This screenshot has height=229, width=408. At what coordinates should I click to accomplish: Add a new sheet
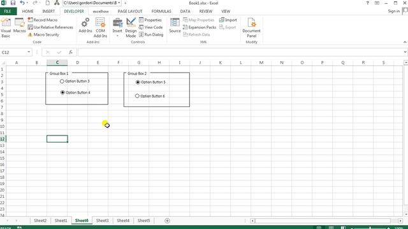tap(167, 221)
